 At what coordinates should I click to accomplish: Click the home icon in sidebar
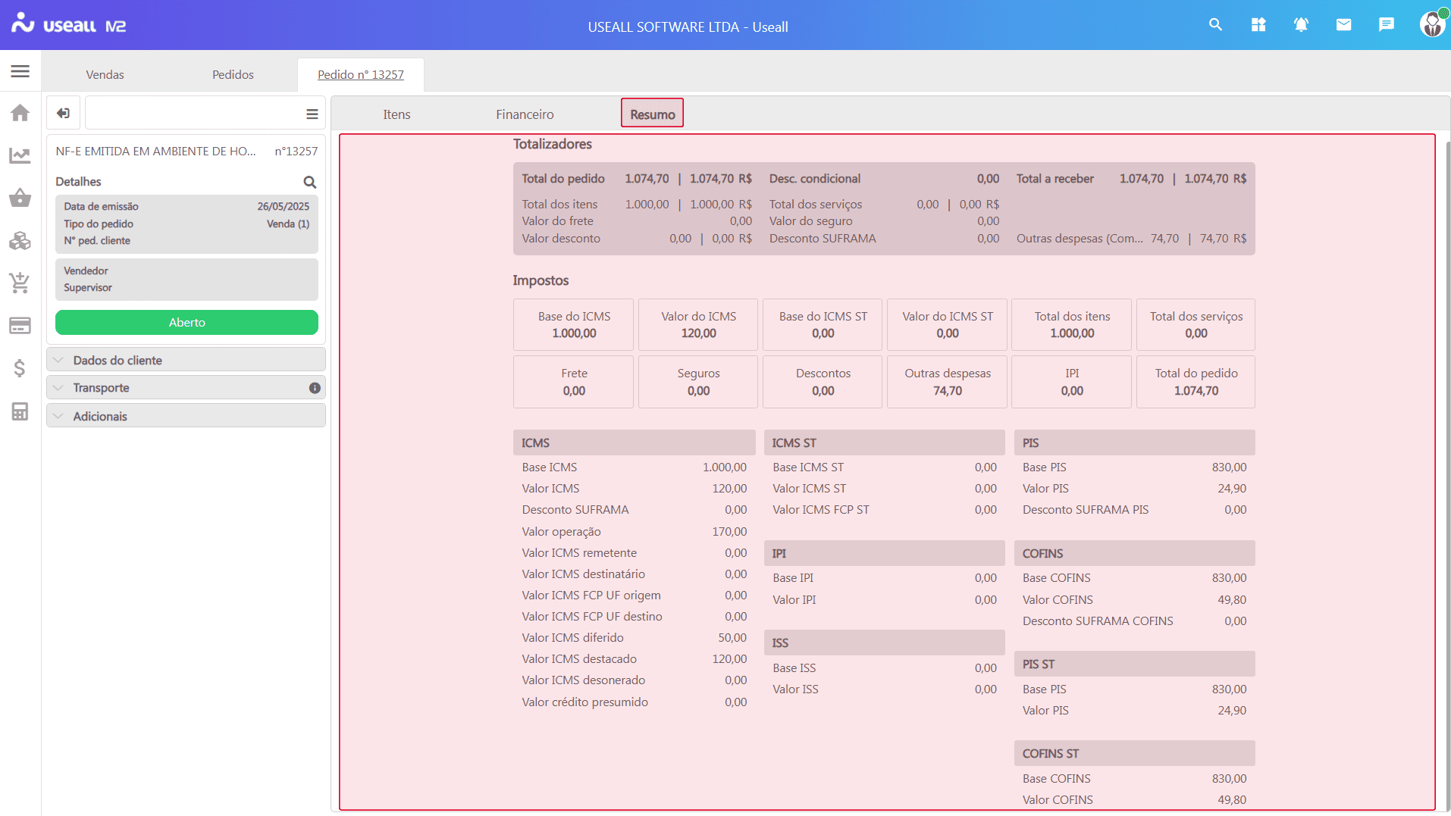click(x=20, y=113)
